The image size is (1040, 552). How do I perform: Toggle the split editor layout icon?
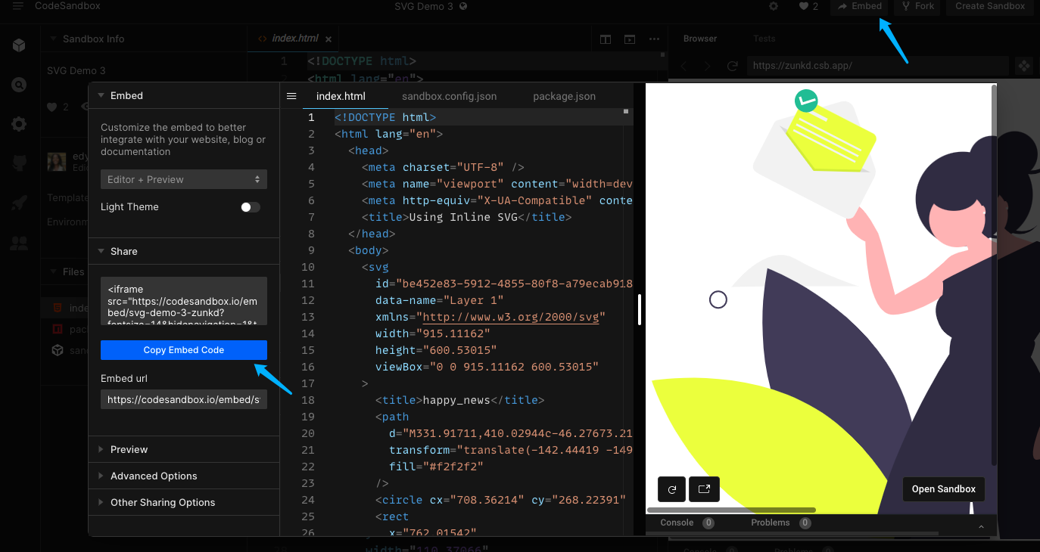pos(606,39)
